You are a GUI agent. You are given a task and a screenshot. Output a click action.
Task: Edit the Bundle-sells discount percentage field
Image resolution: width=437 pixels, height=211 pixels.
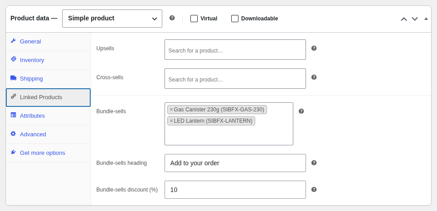click(235, 190)
